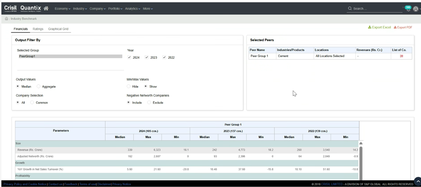Viewport: 421px width, 187px height.
Task: Open the Industry dropdown menu
Action: click(x=79, y=9)
